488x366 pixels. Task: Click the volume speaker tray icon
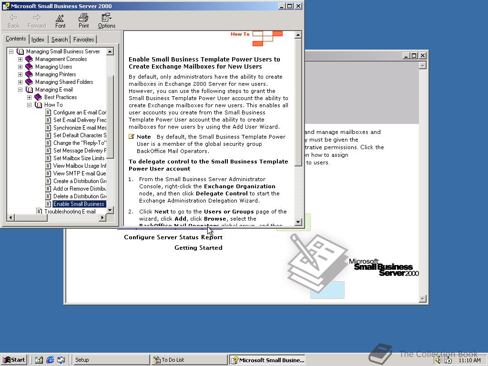pos(438,360)
